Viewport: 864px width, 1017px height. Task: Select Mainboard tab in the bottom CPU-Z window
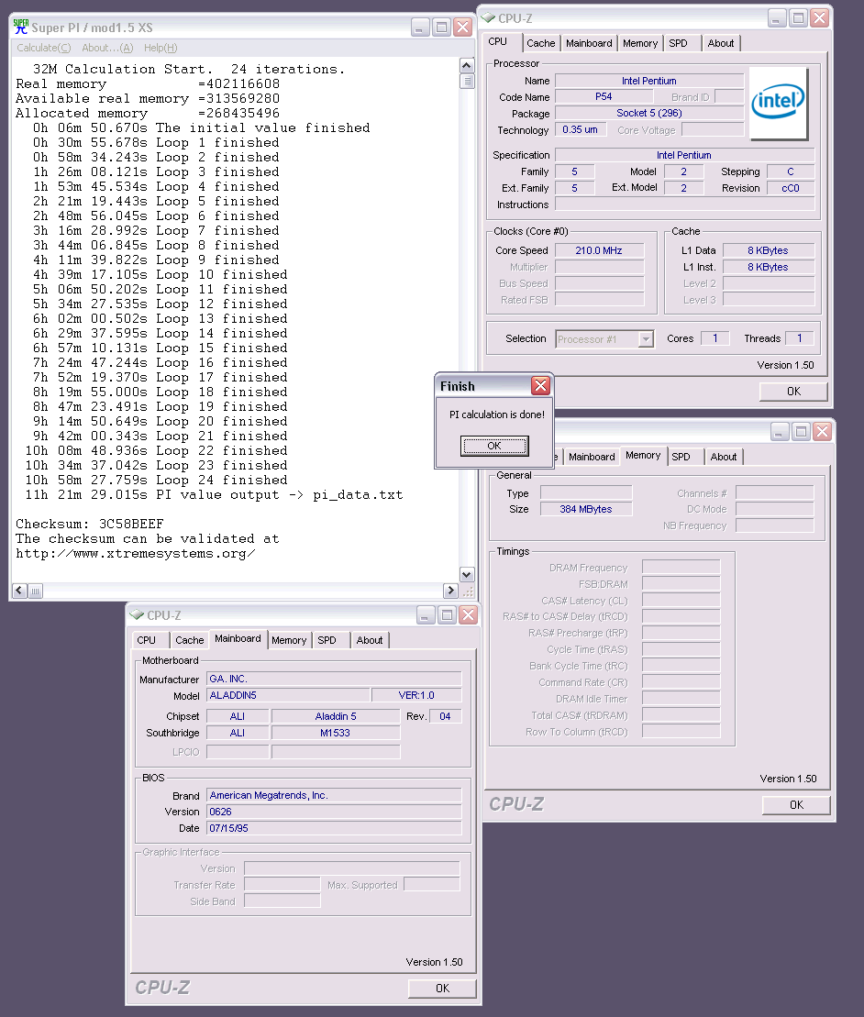pos(238,639)
